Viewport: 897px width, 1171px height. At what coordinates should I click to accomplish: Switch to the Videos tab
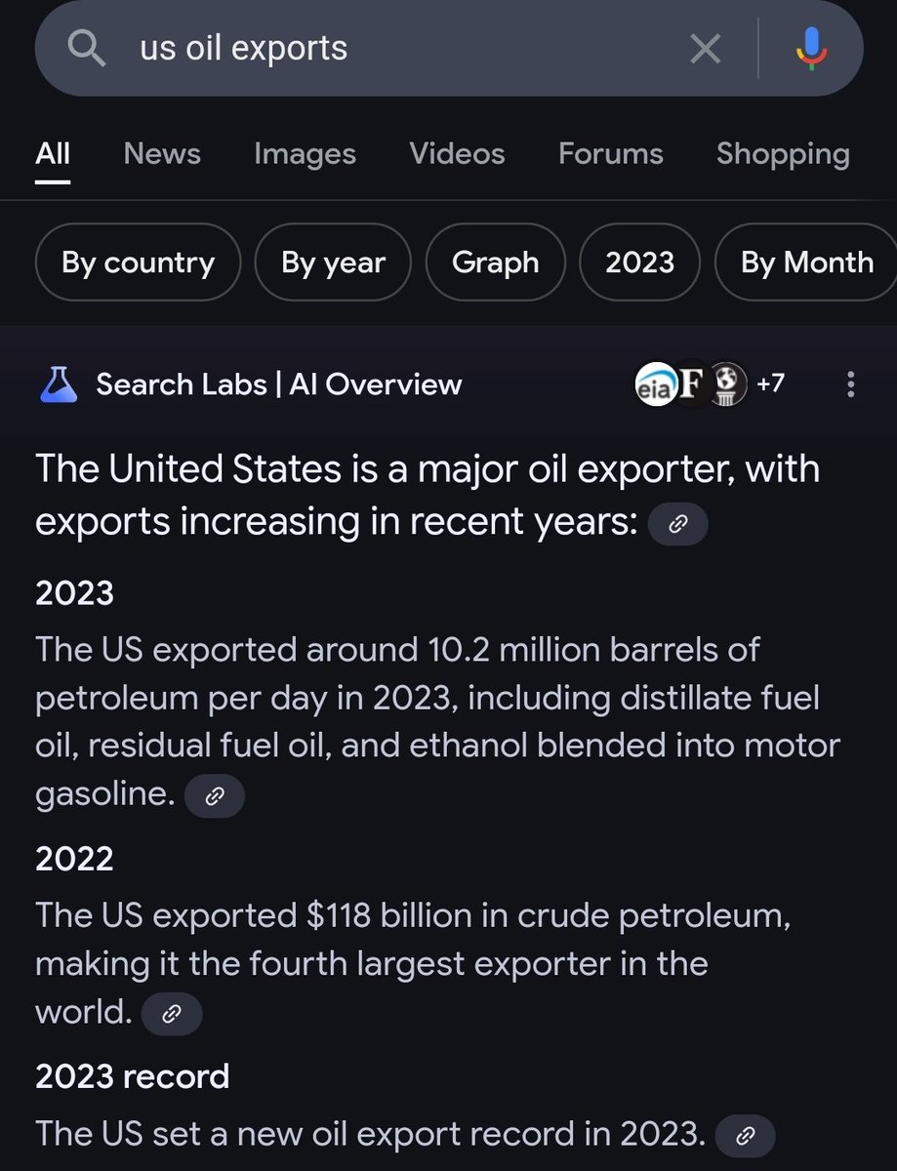click(x=457, y=154)
